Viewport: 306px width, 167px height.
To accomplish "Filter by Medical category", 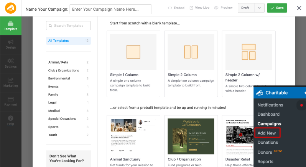I will point(69,110).
